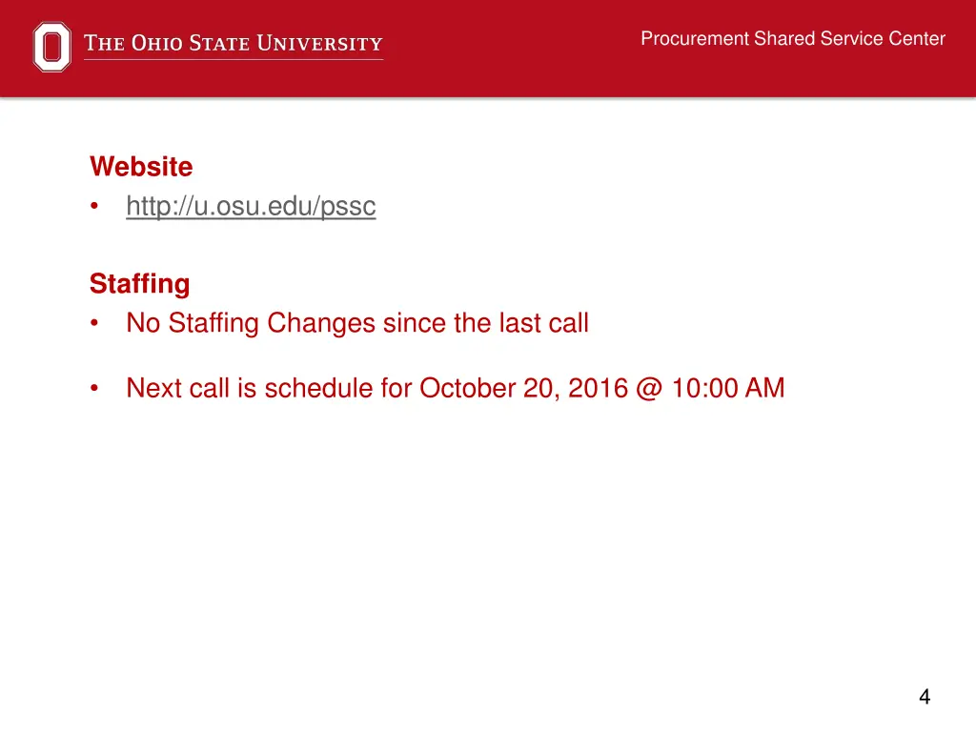Click the word Center in the header
The image size is (976, 732).
917,38
